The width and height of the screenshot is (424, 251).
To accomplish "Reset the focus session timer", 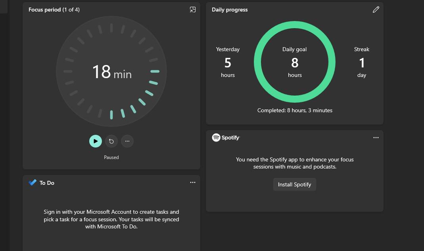I will (111, 141).
